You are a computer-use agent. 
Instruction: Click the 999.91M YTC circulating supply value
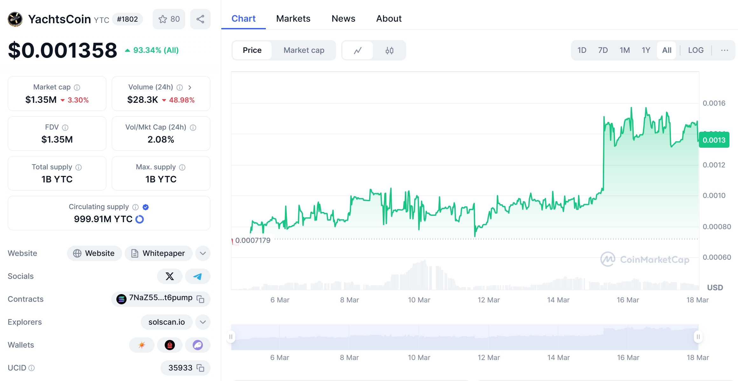[x=103, y=219]
